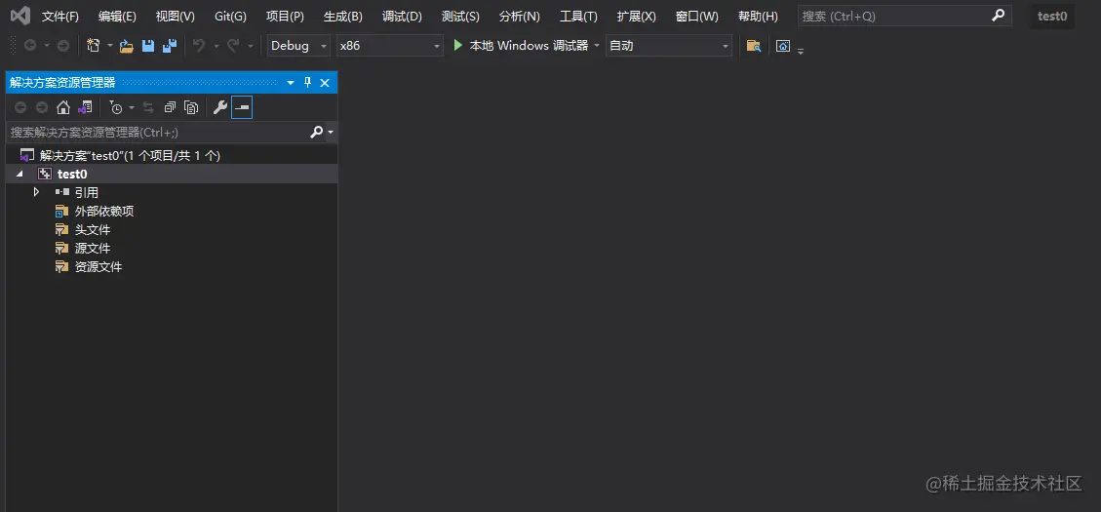1101x512 pixels.
Task: Open the 自动 debugger type dropdown
Action: pyautogui.click(x=668, y=46)
